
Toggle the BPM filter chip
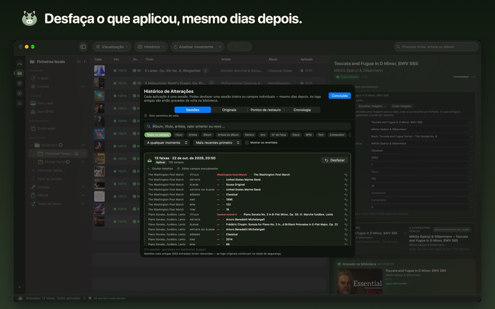tap(309, 135)
